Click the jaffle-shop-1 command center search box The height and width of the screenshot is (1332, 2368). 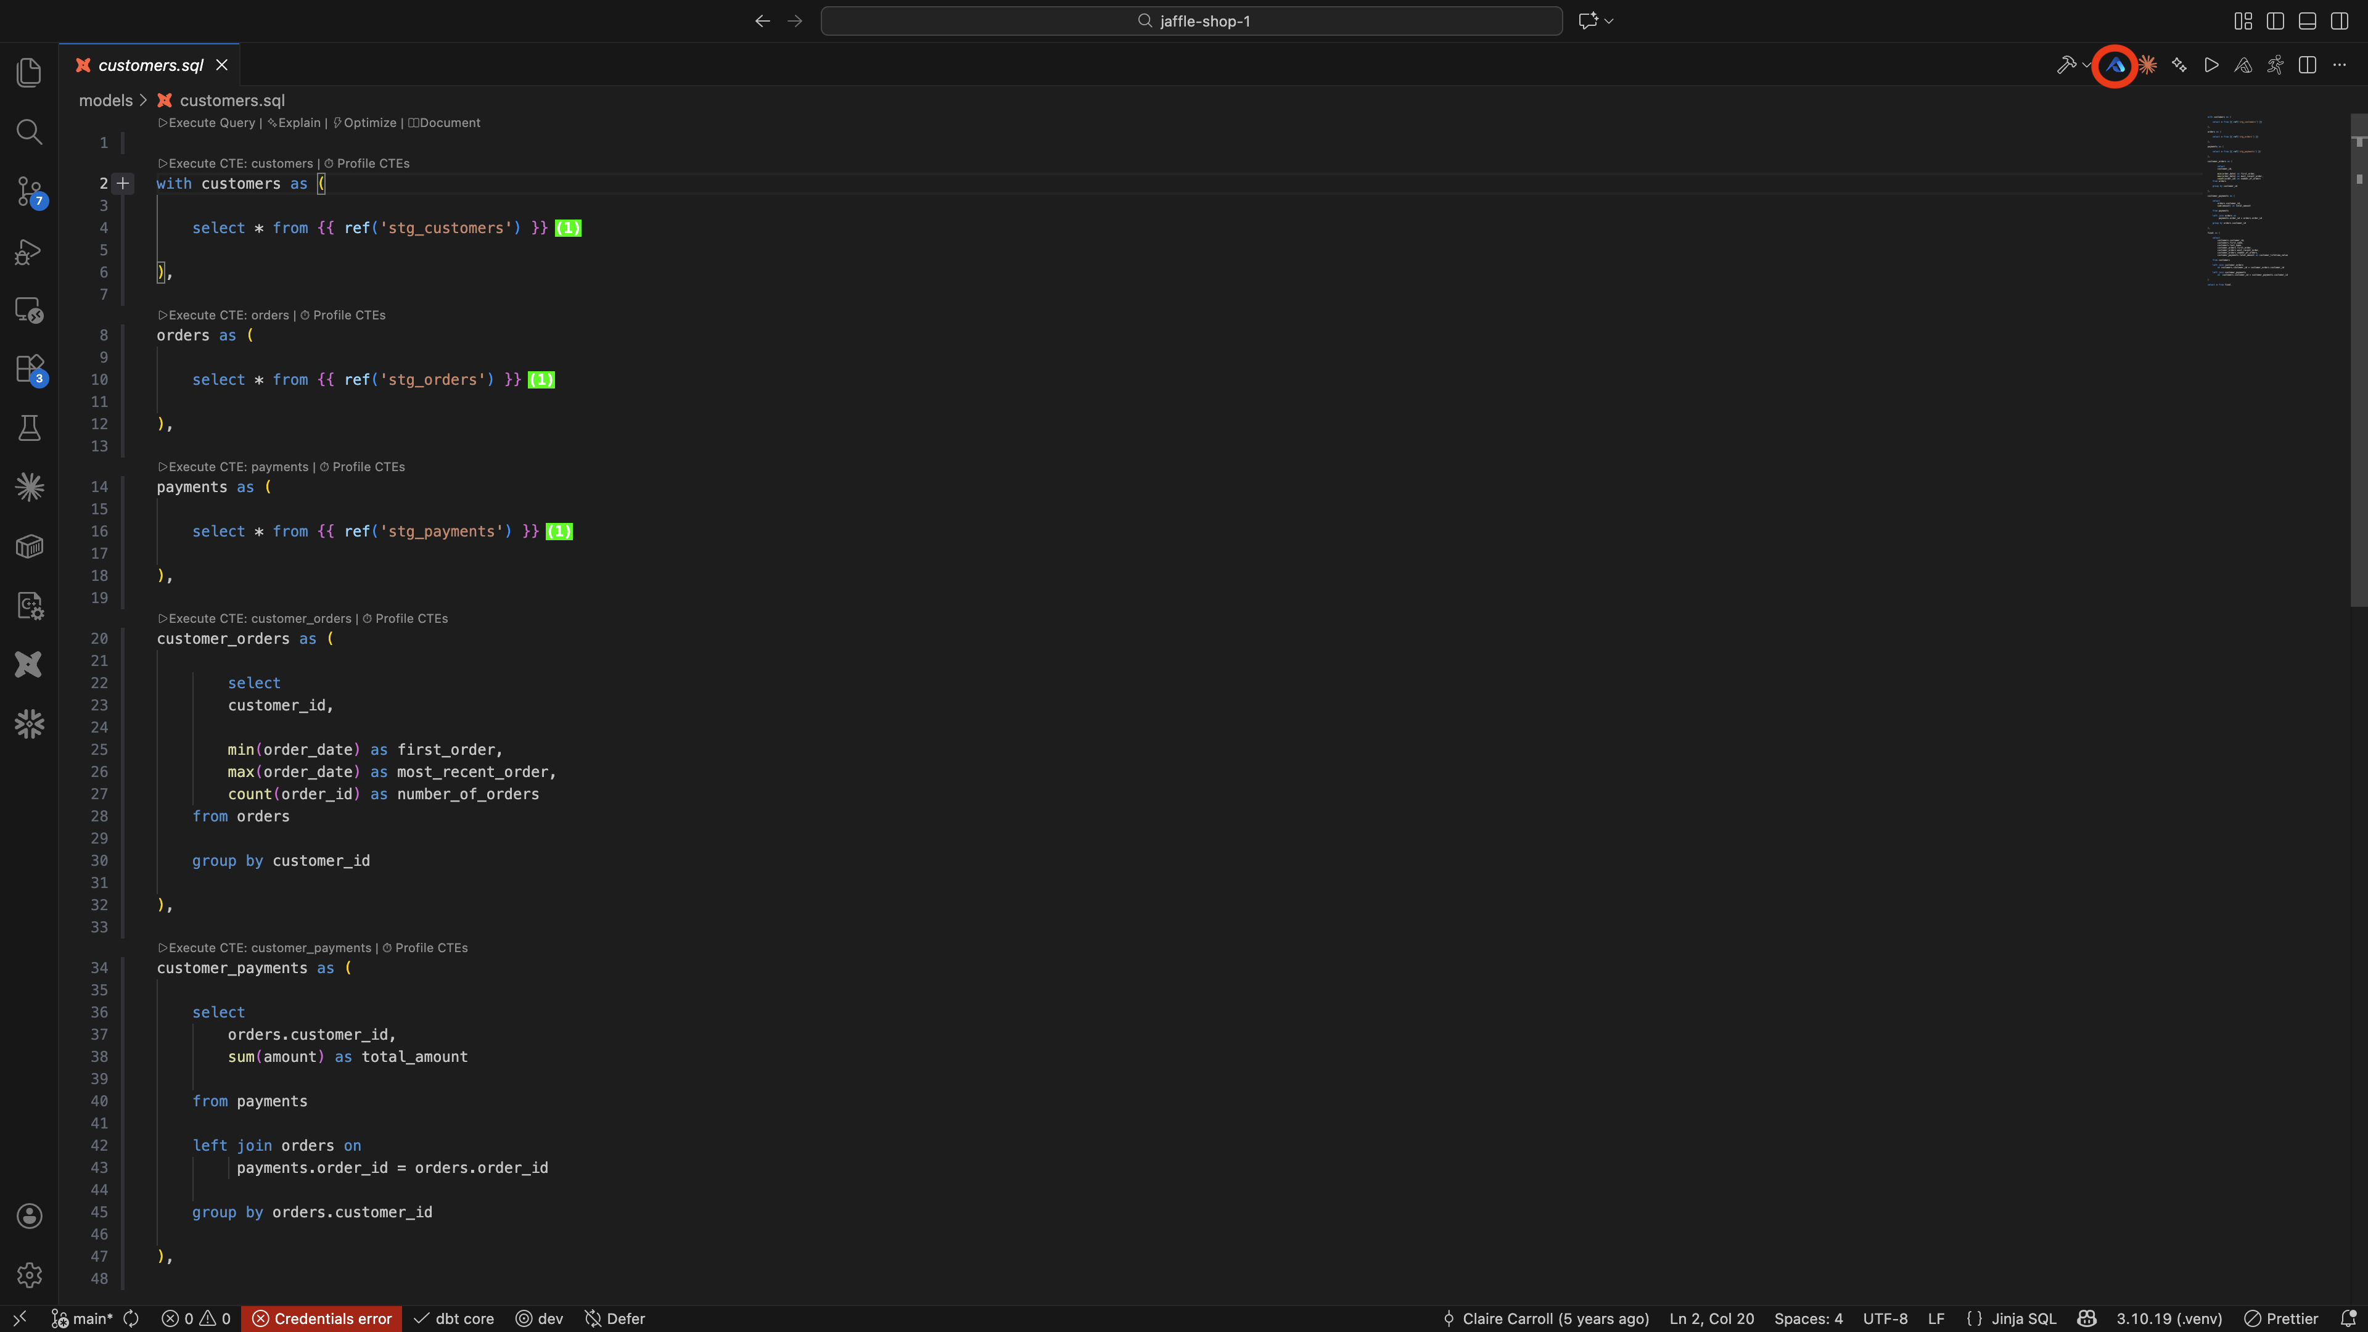point(1191,21)
